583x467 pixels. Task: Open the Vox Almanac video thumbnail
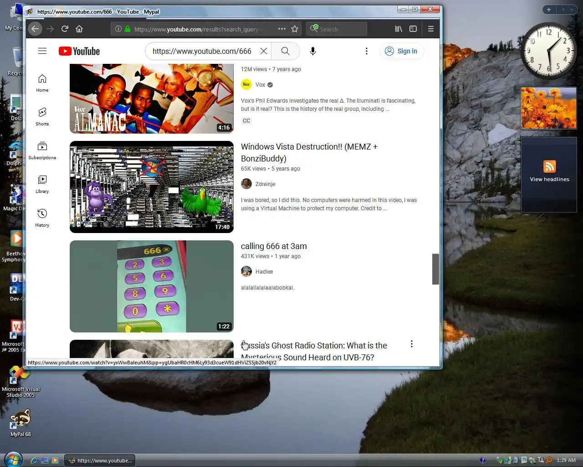click(152, 99)
